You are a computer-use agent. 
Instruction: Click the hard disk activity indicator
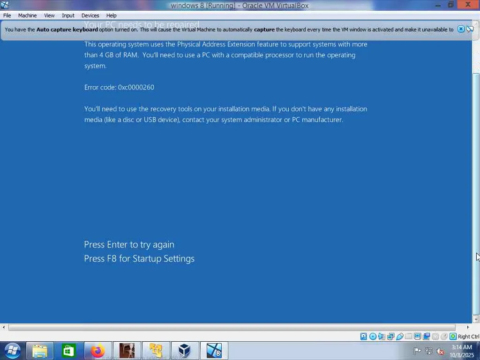point(363,337)
